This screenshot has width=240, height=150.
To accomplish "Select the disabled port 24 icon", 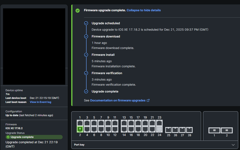I will point(159,129).
